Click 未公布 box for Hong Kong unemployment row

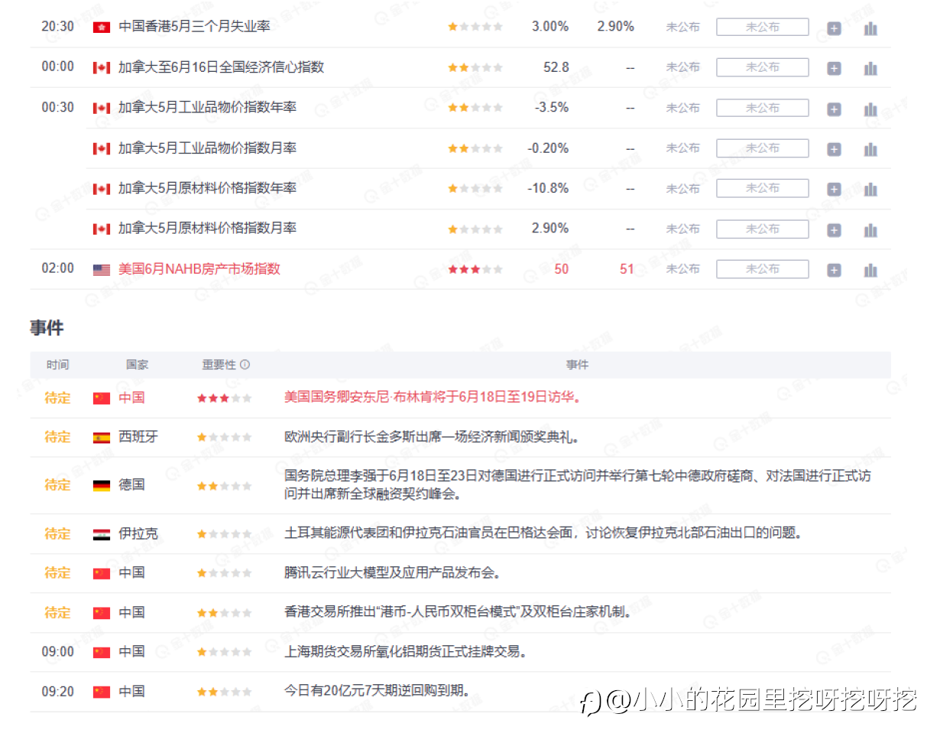(762, 27)
